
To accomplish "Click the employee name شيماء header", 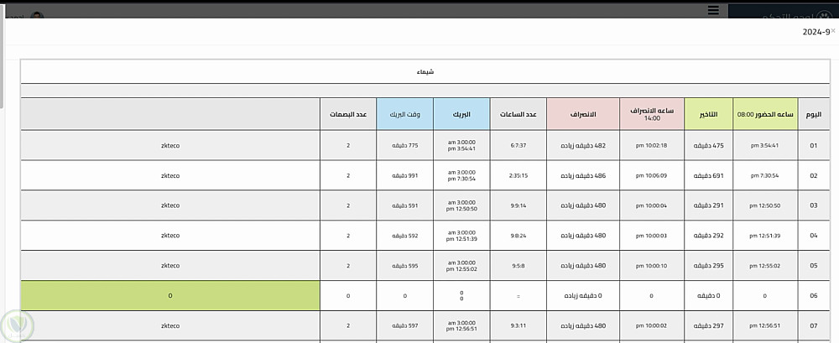I will click(x=425, y=72).
